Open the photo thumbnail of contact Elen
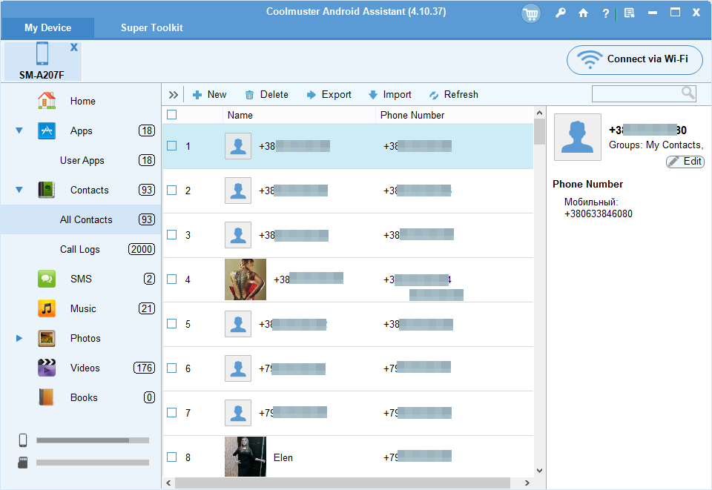This screenshot has width=712, height=490. coord(245,457)
